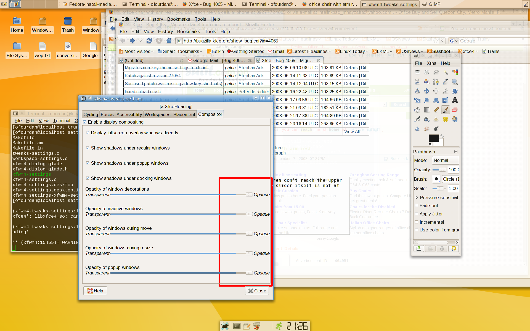Expand the Pressure sensitivity section
This screenshot has height=331, width=530.
[x=417, y=197]
